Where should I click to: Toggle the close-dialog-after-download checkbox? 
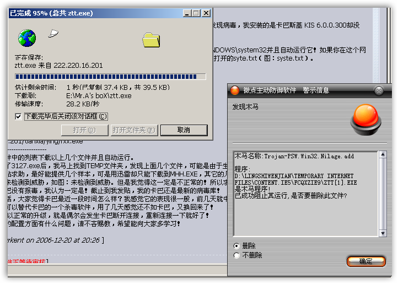[18, 116]
